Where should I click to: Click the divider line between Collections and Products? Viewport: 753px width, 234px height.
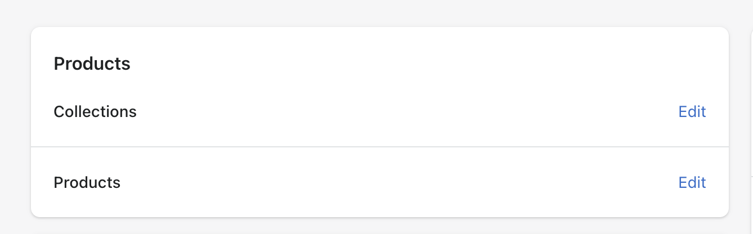380,147
